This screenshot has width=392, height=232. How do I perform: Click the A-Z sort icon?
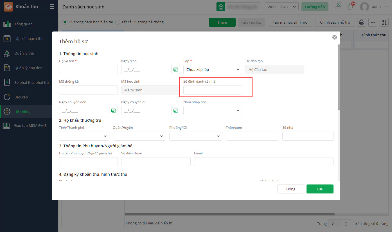pyautogui.click(x=384, y=22)
